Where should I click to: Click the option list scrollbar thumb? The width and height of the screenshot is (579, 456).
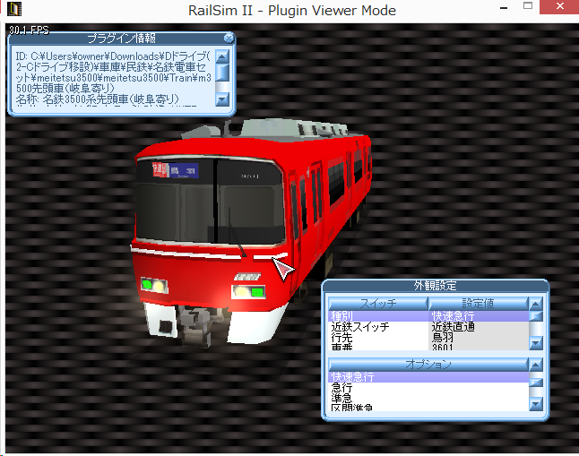pos(536,383)
